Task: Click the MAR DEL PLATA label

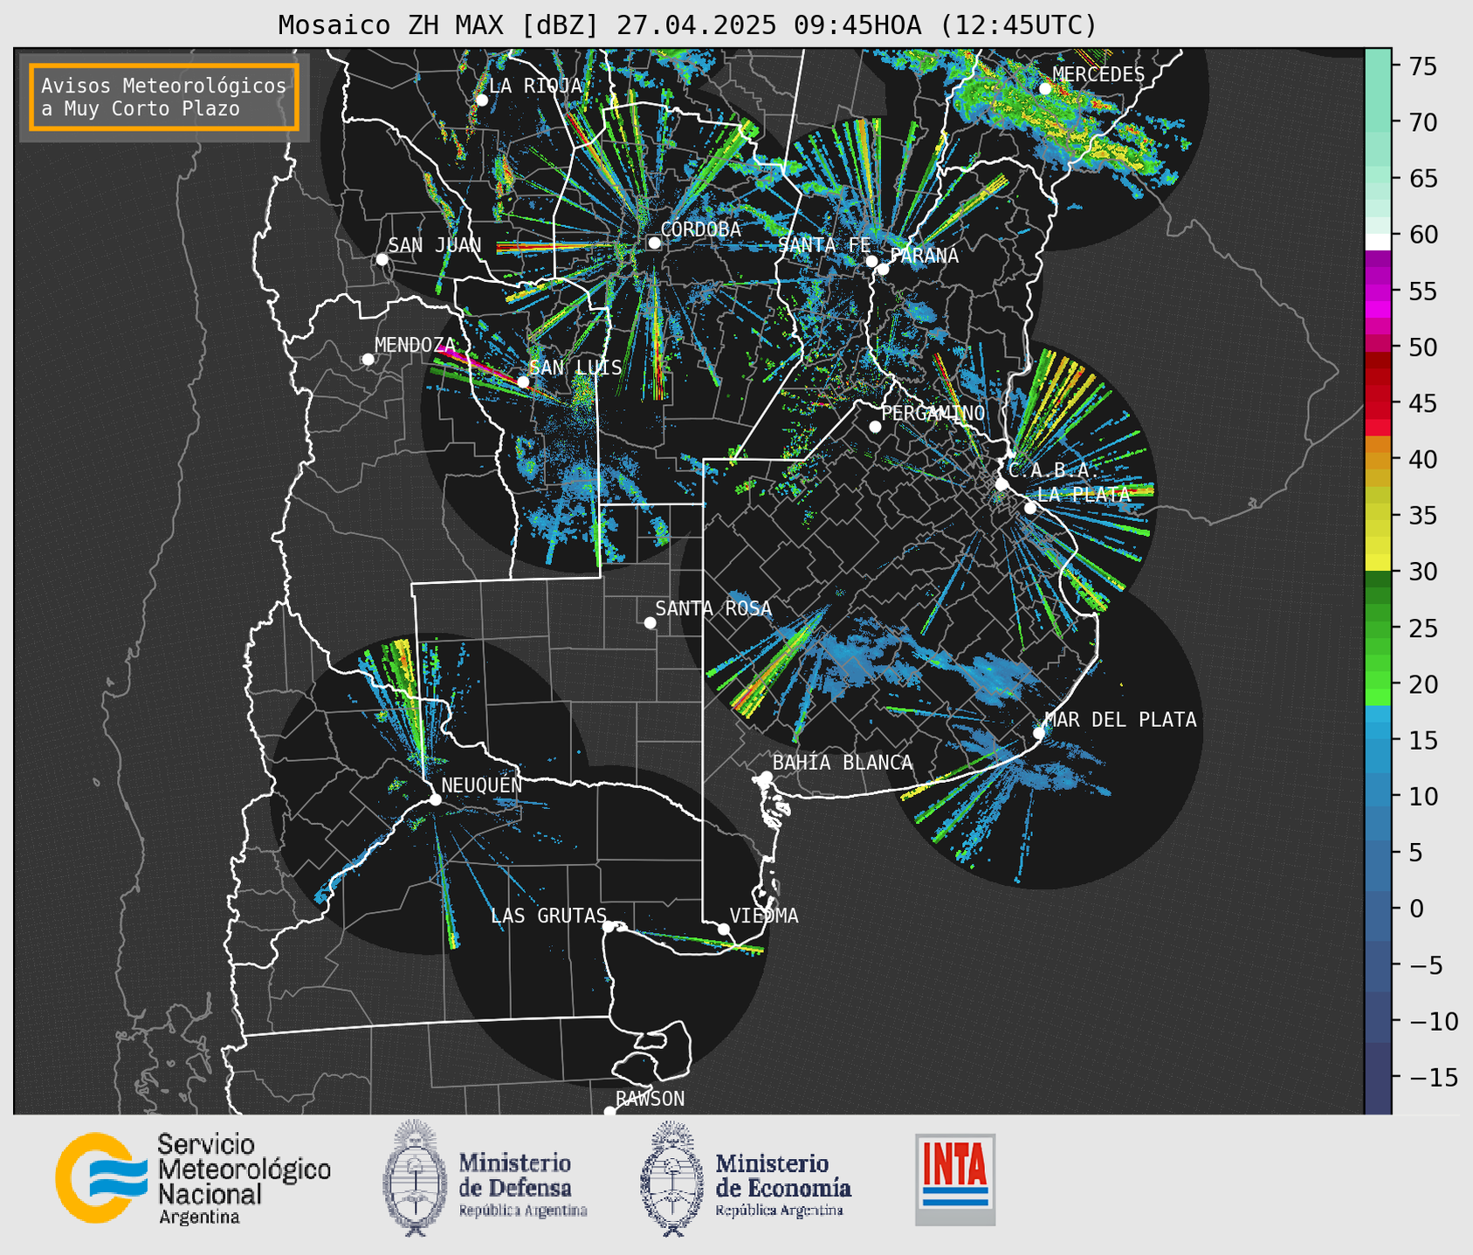Action: (1120, 720)
